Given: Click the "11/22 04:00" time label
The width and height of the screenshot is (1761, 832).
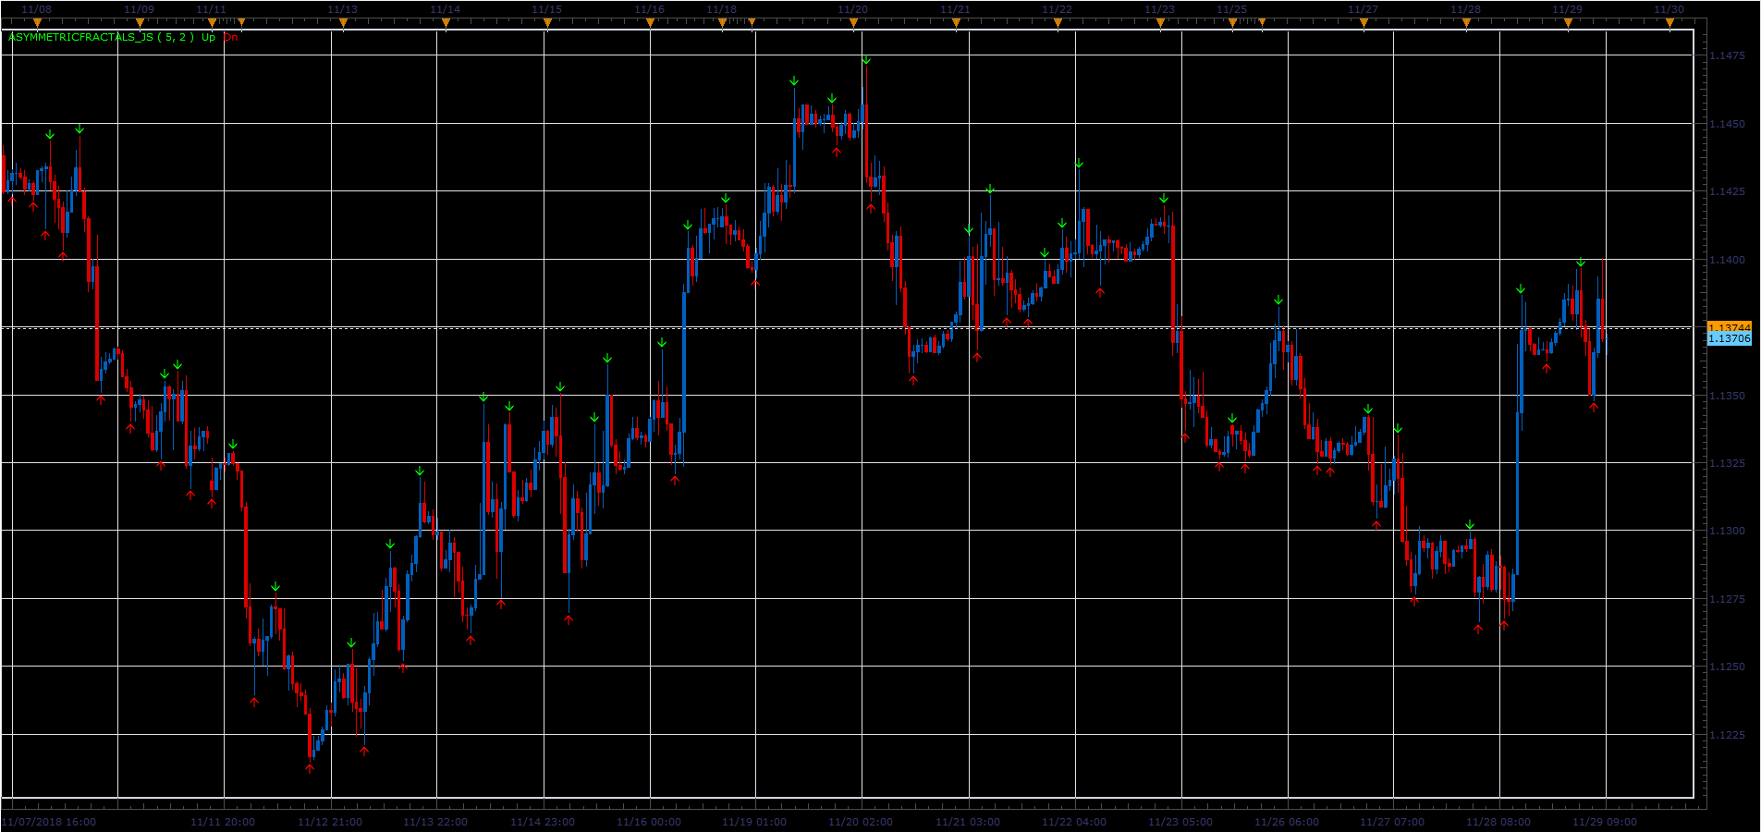Looking at the screenshot, I should click(1074, 822).
